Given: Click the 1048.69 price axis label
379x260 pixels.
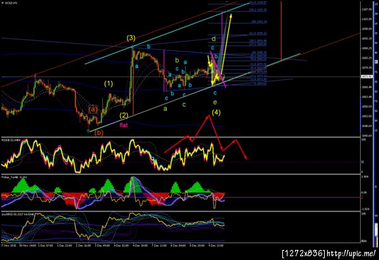Looking at the screenshot, I should click(366, 126).
